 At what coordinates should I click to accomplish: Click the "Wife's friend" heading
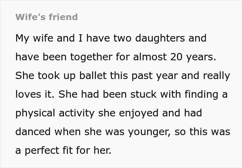click(46, 17)
